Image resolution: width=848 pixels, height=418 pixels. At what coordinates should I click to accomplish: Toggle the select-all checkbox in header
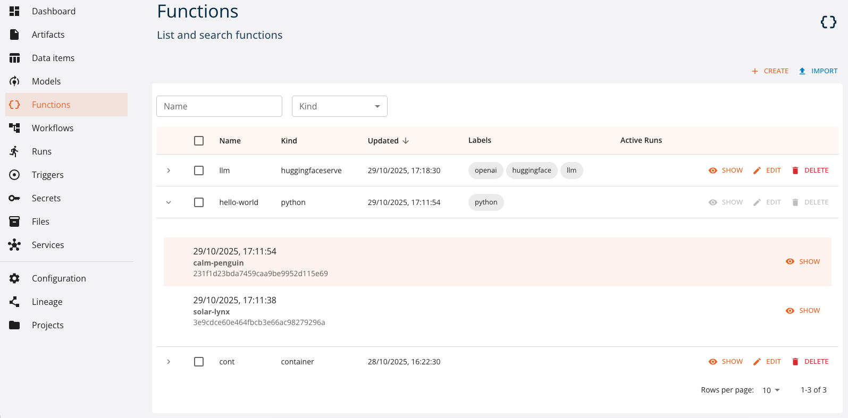pos(199,141)
